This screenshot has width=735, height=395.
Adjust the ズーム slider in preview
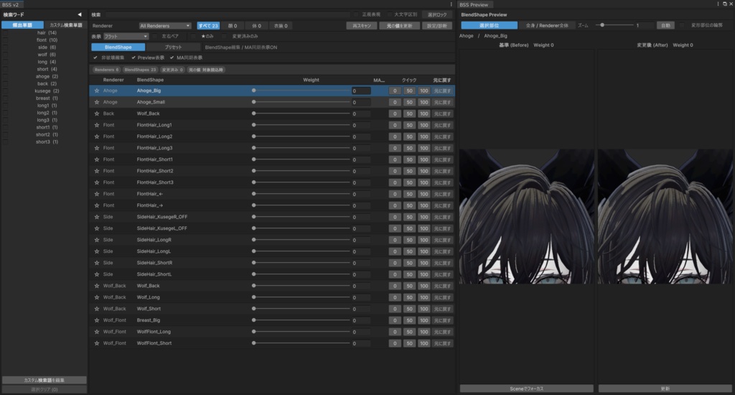click(614, 25)
